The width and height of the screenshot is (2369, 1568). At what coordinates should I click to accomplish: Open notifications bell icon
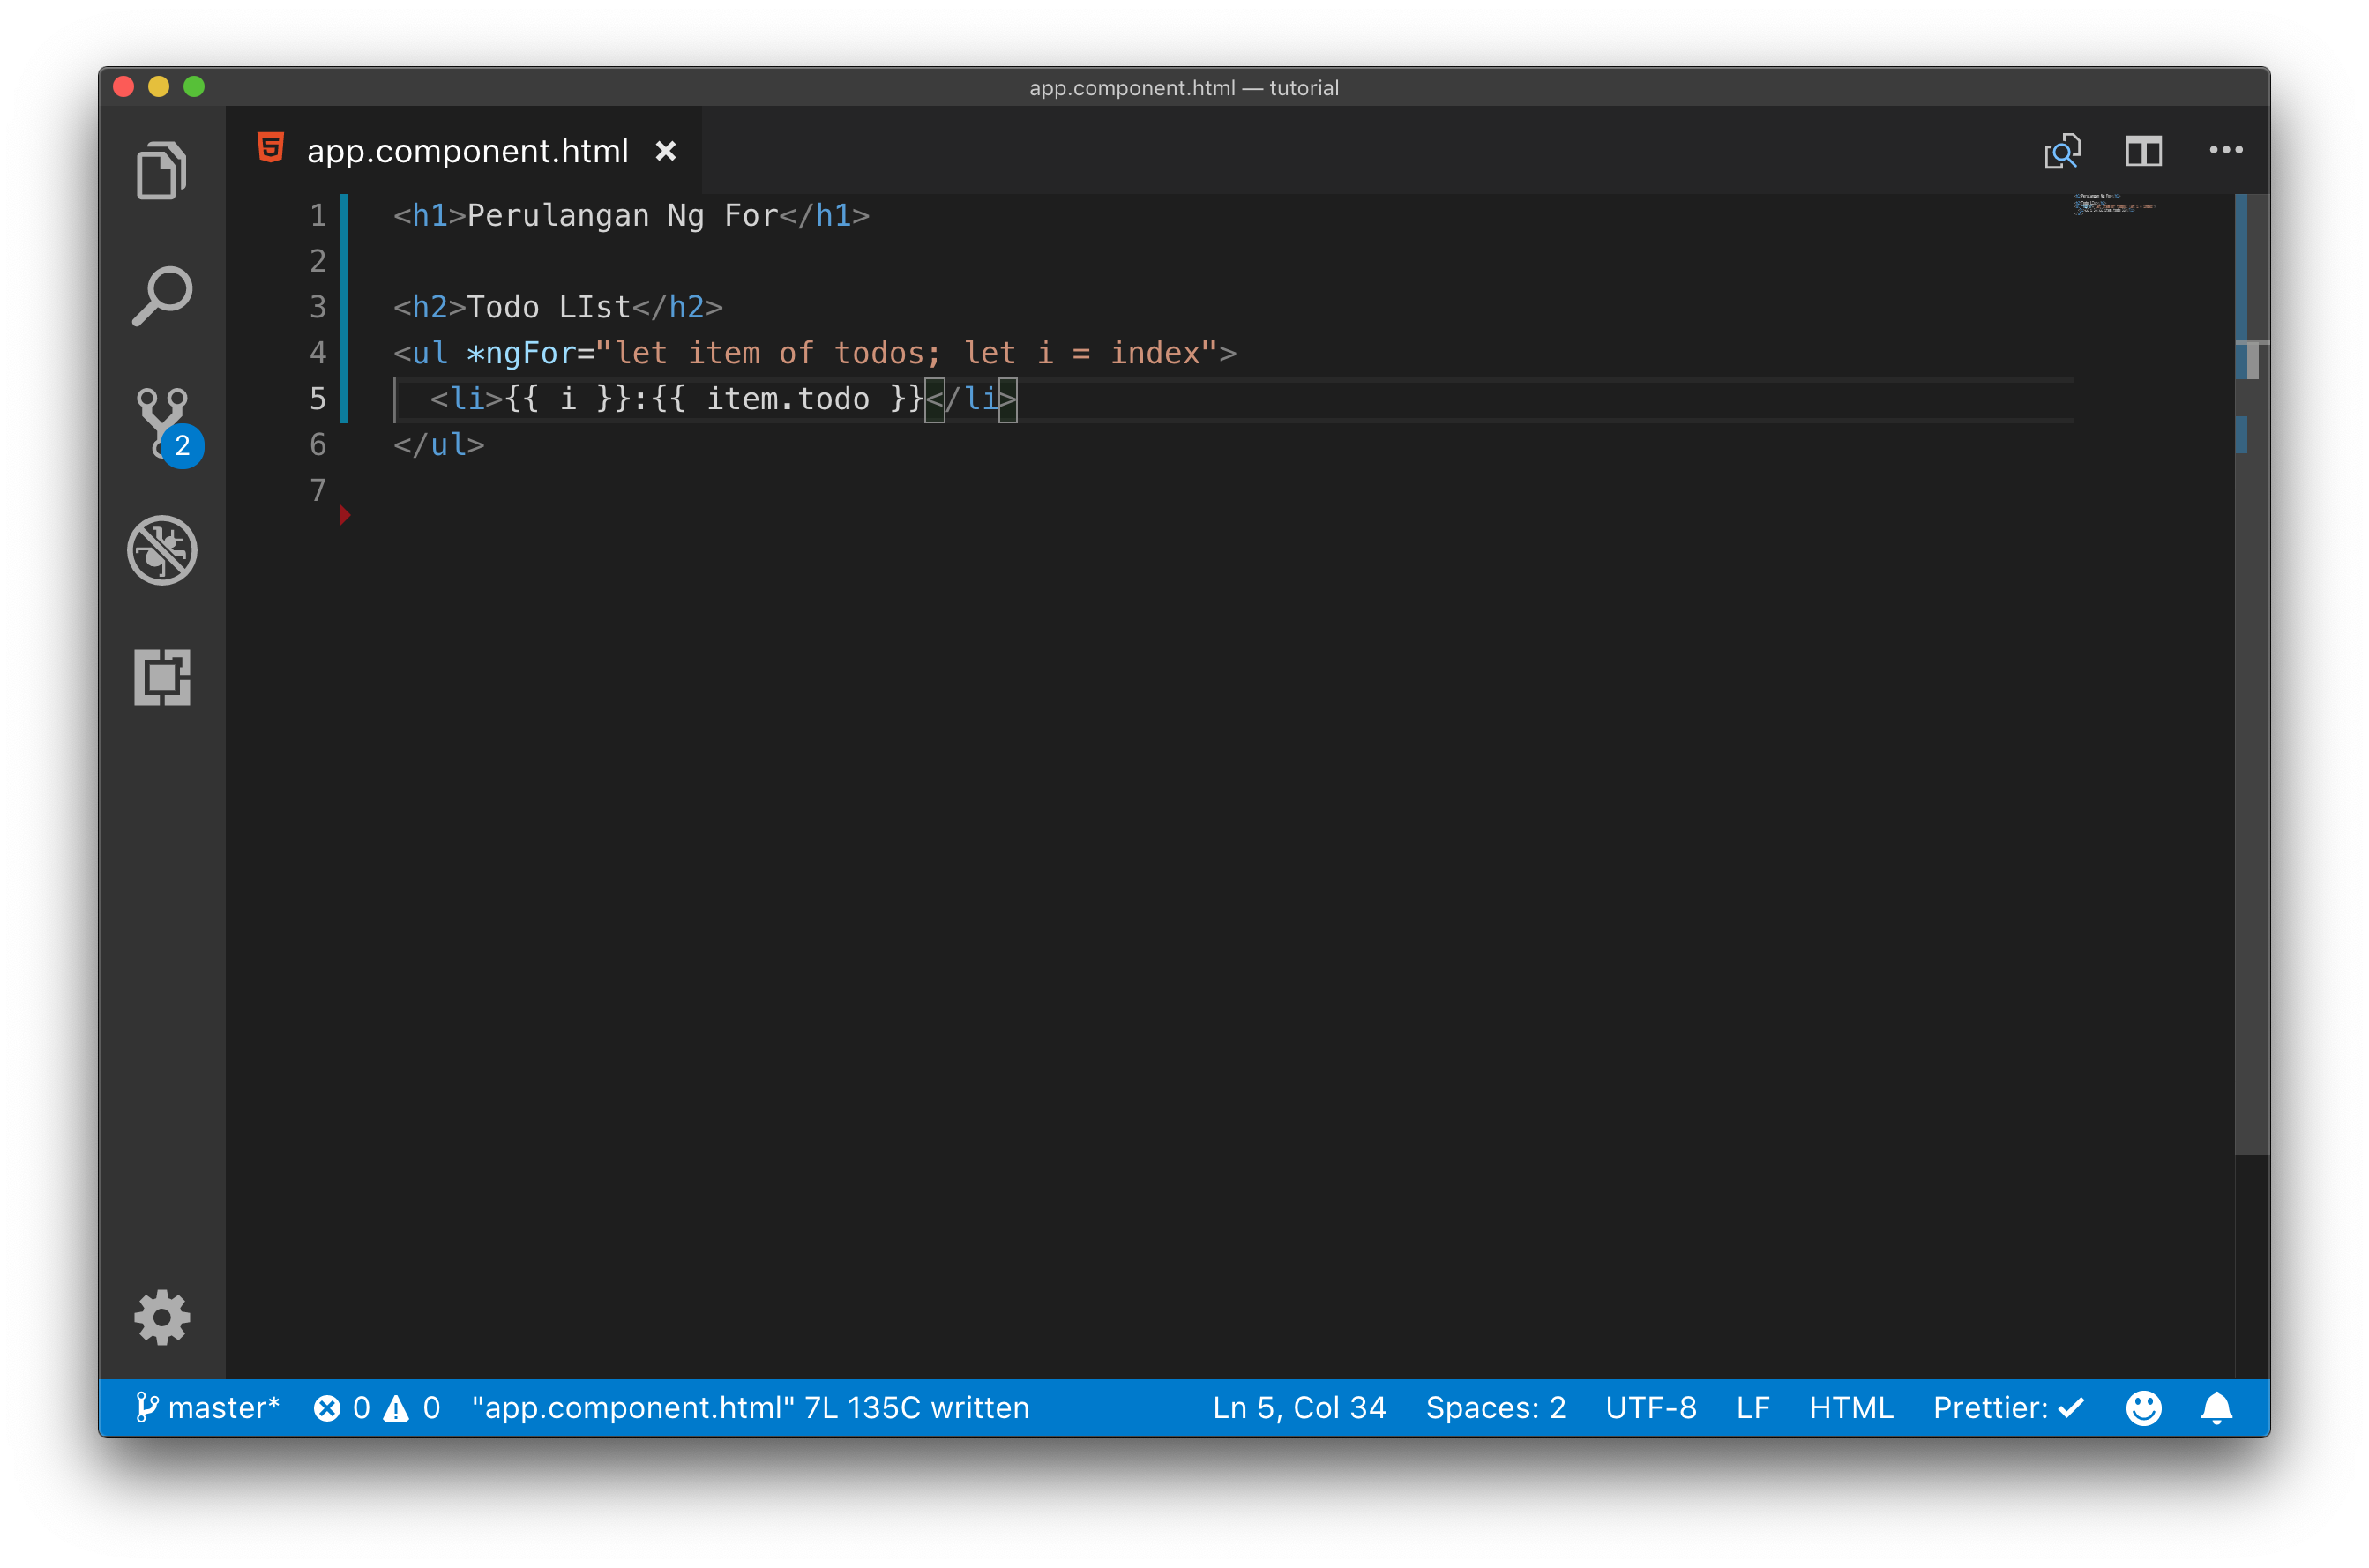click(x=2217, y=1408)
